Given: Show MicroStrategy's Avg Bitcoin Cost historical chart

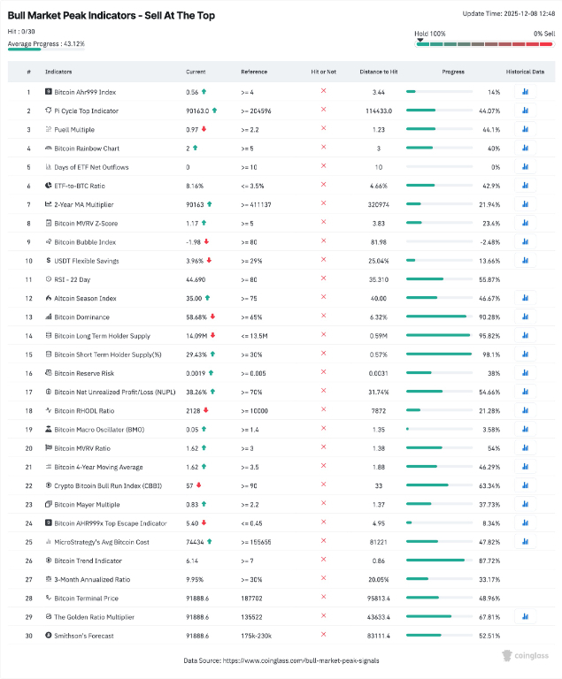Looking at the screenshot, I should click(525, 541).
